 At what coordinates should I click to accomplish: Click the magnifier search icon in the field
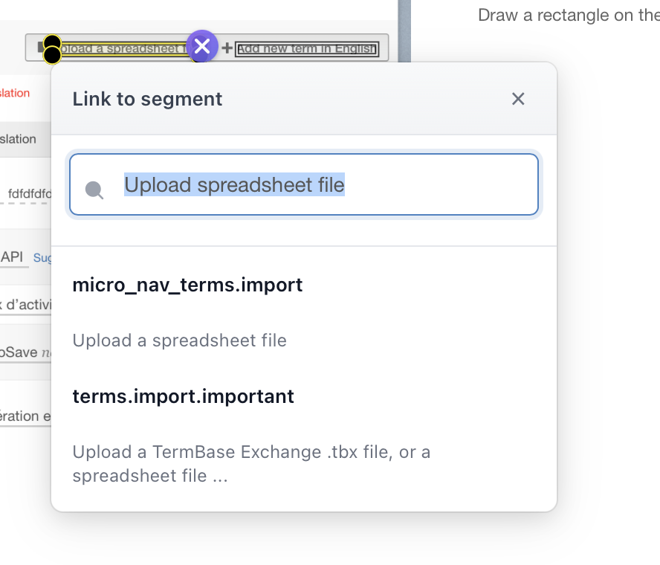coord(94,189)
